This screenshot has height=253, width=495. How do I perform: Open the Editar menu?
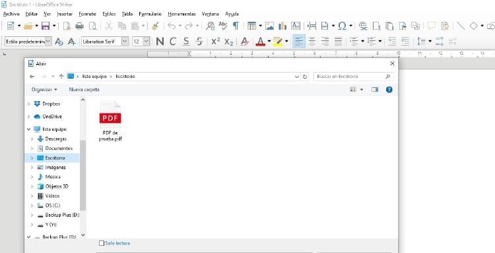[x=32, y=14]
